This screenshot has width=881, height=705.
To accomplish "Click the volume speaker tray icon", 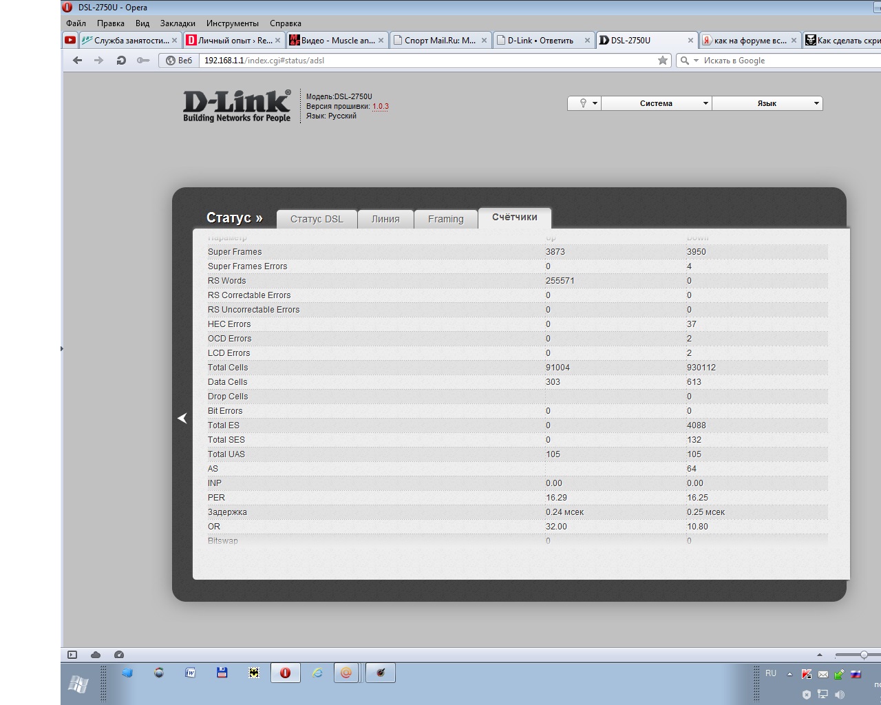I will coord(839,694).
